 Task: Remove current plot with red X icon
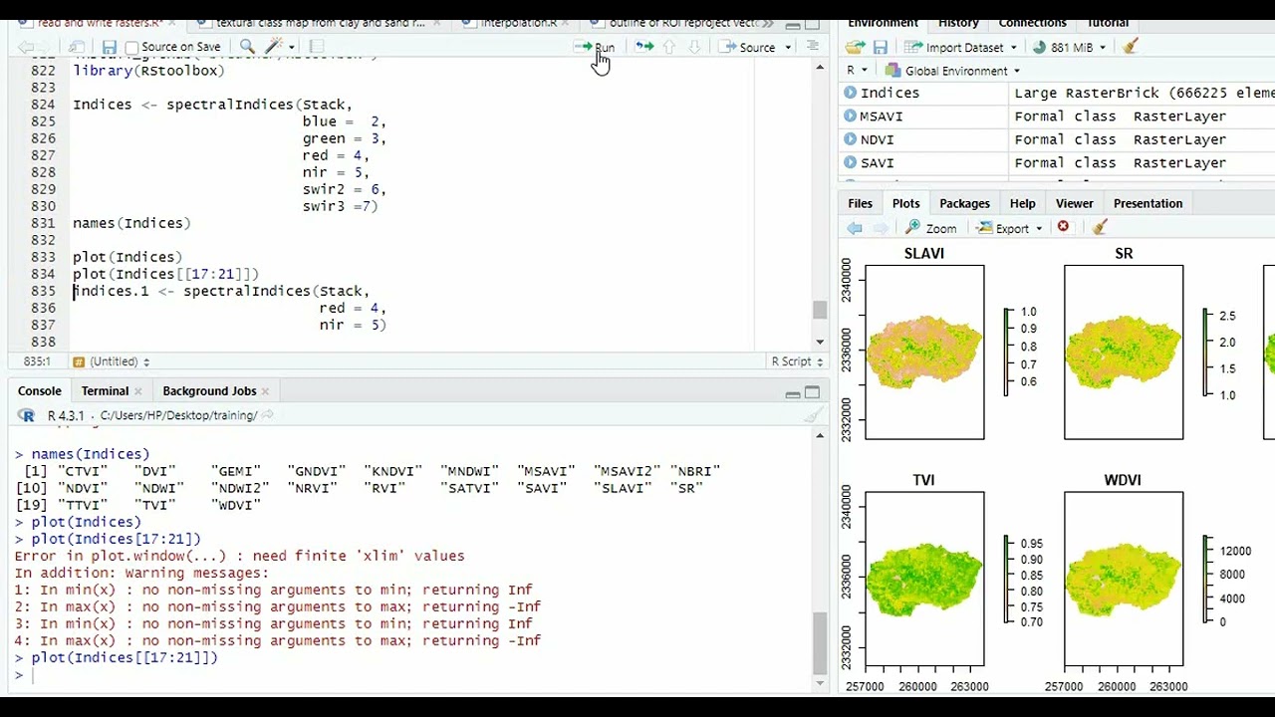coord(1063,227)
